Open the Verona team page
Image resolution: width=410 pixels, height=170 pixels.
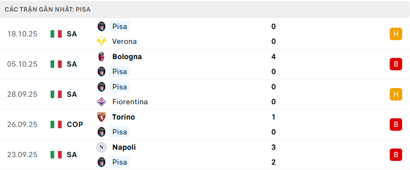(124, 41)
